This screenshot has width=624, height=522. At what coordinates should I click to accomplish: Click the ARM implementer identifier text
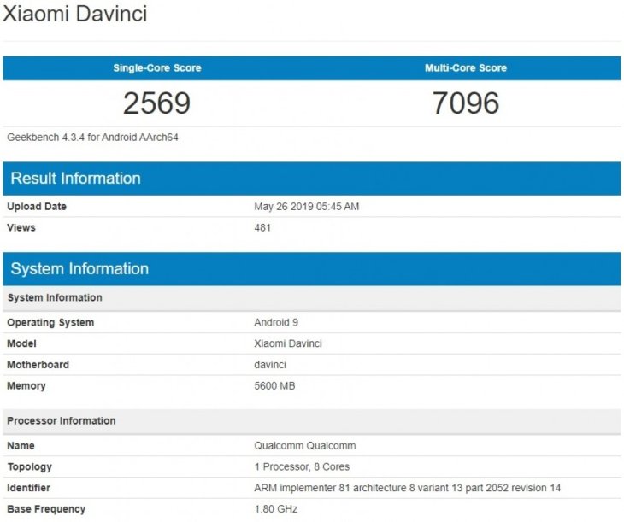click(x=406, y=488)
